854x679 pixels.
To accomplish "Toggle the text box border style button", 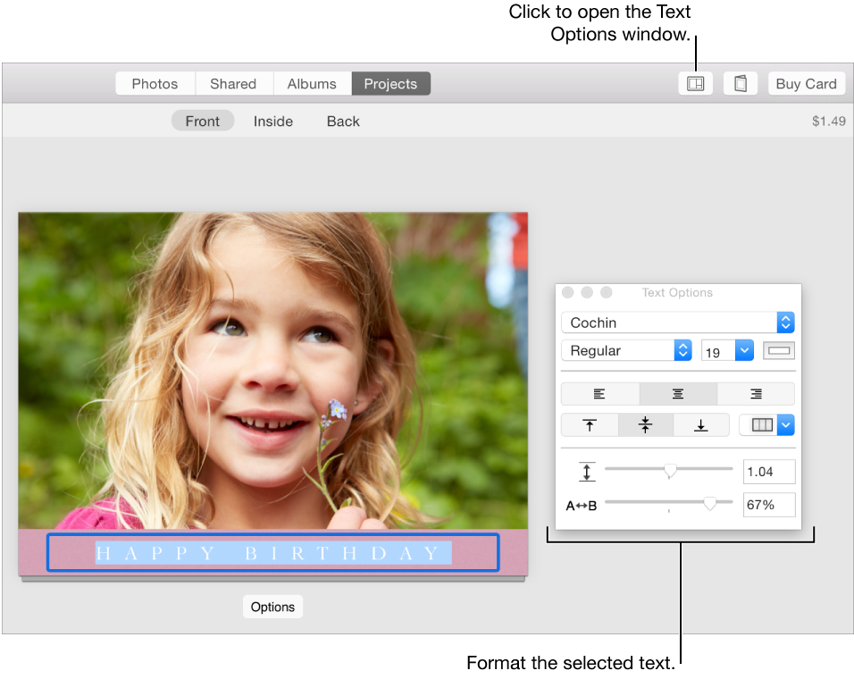I will 778,350.
